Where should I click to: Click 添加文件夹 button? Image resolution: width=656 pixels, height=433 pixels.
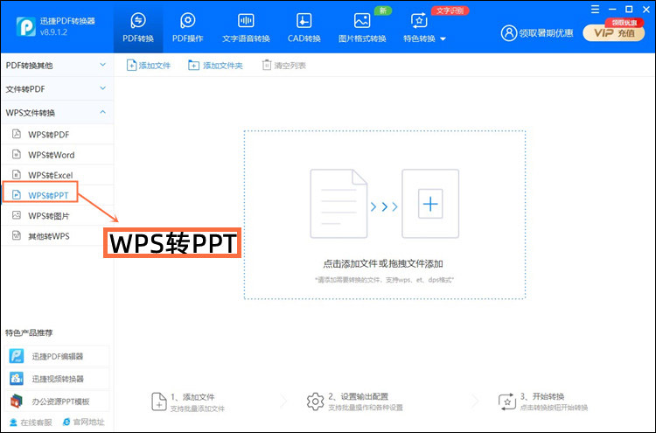pos(215,66)
